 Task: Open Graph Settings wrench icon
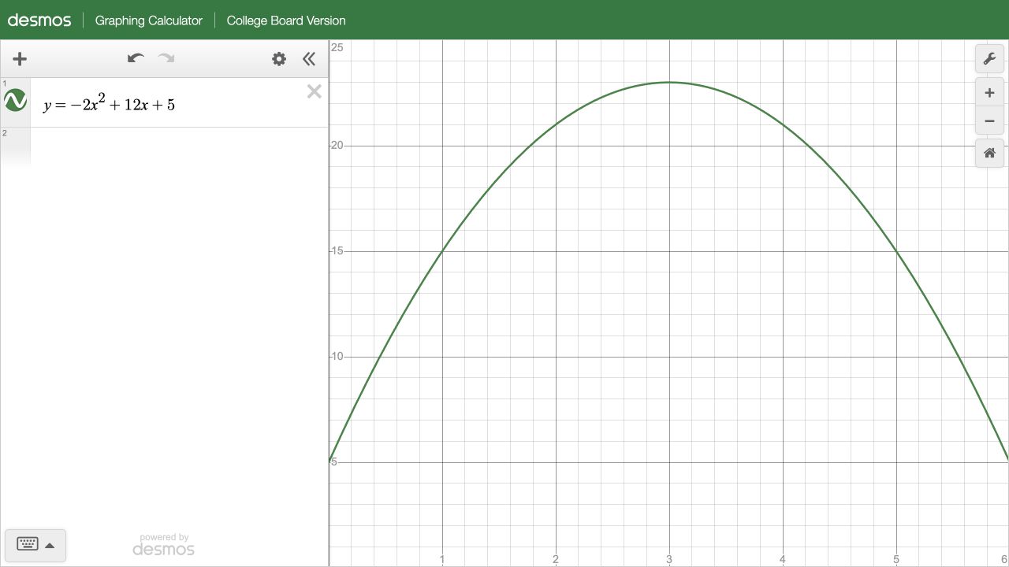[989, 59]
